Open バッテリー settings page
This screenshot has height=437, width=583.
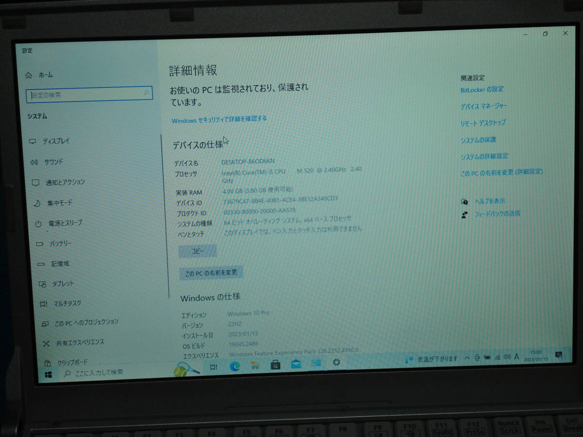click(54, 244)
